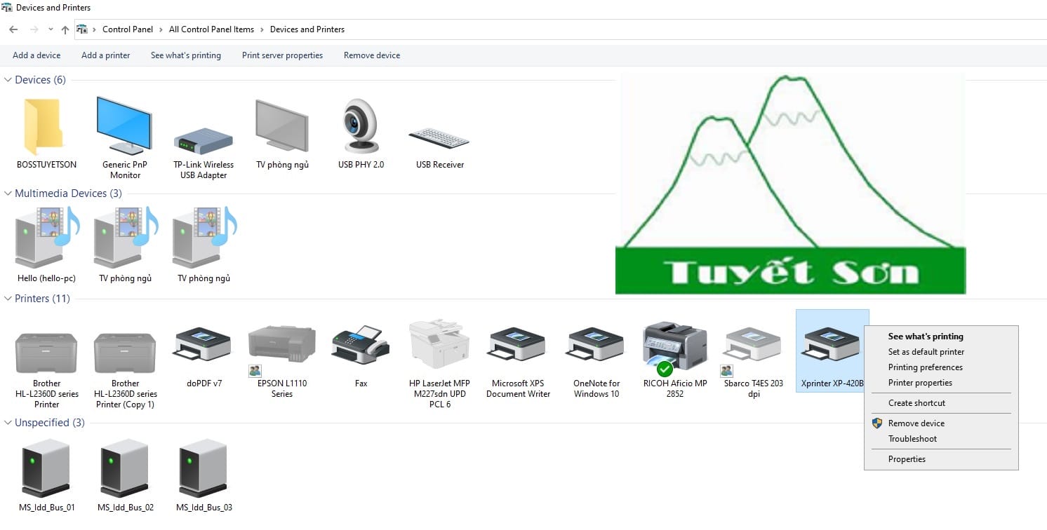Navigate to All Control Panel Items breadcrumb
This screenshot has height=530, width=1047.
coord(211,29)
